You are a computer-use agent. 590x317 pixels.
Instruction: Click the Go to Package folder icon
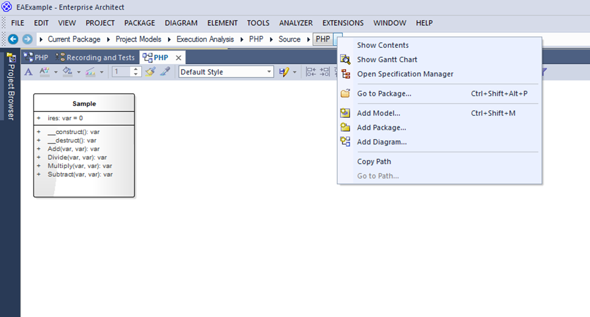pos(345,94)
